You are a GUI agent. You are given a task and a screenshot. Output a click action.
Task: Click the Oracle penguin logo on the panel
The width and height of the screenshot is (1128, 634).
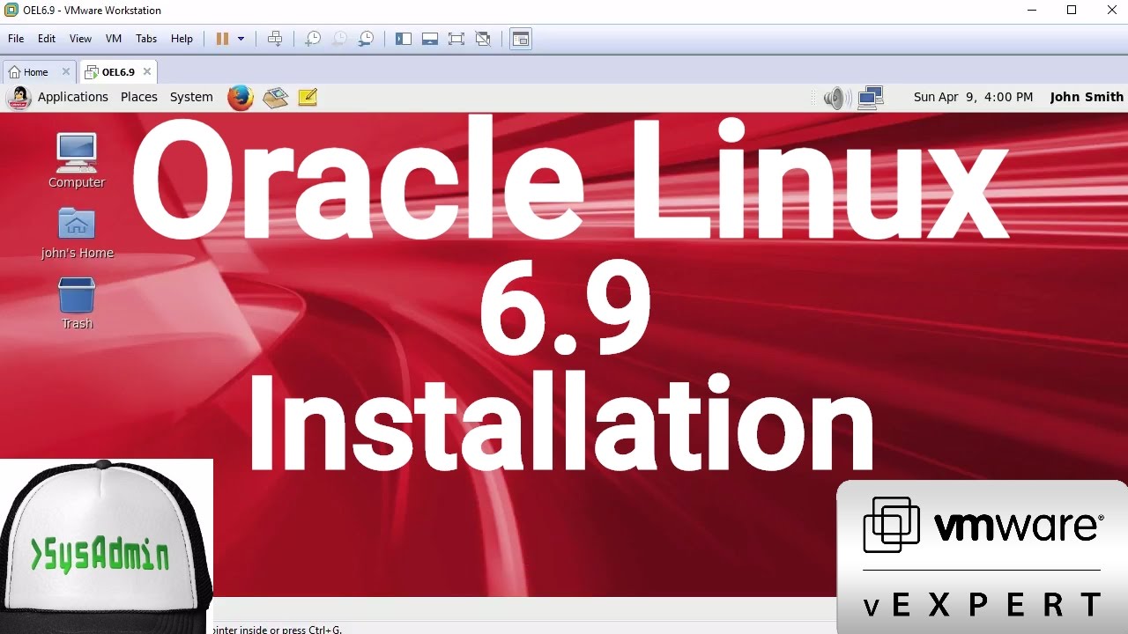(x=19, y=98)
